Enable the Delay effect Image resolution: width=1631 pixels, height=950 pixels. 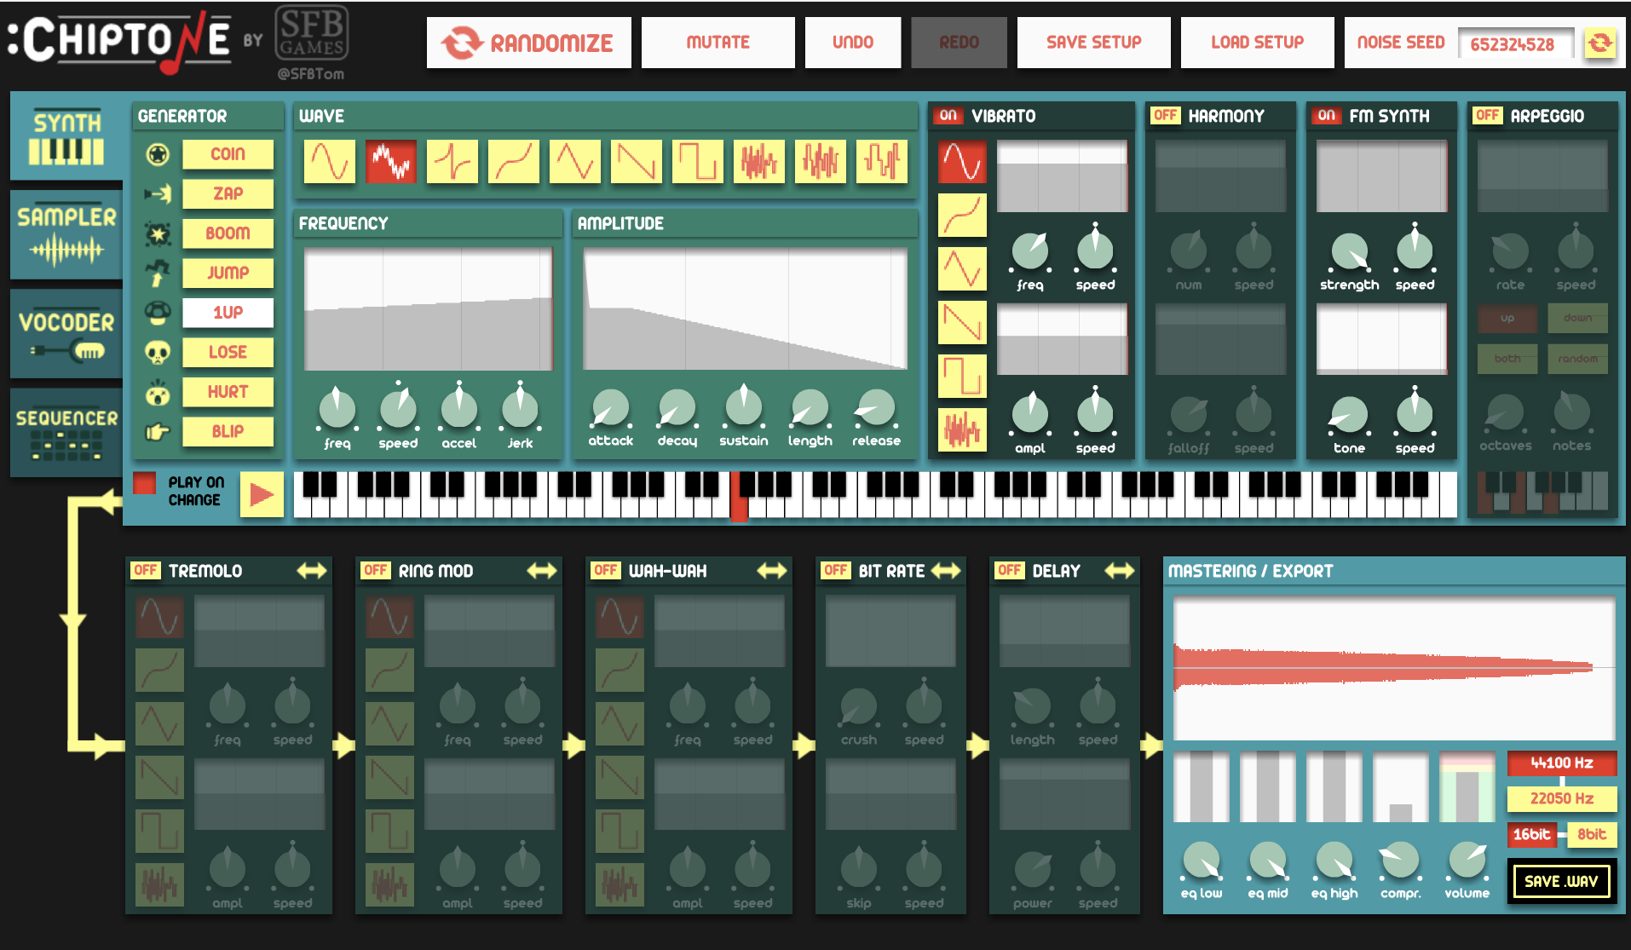coord(1010,571)
